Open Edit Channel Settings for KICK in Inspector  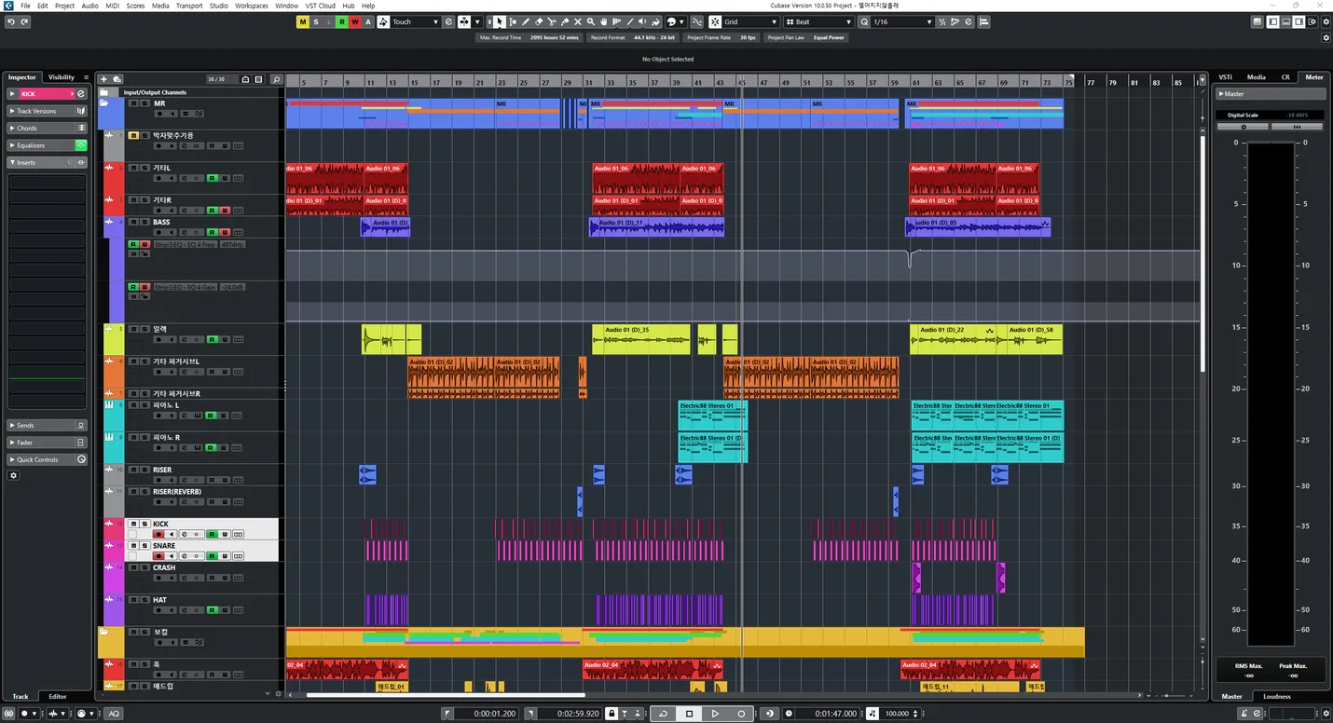81,94
